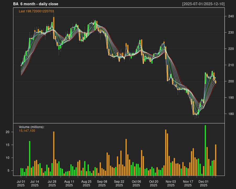Viewport: 236px width, 189px height.
Task: Click the 210 price axis label
Action: 231,65
